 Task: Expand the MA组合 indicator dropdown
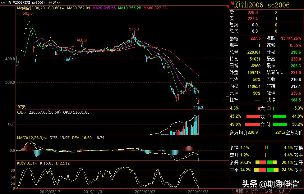[63, 8]
